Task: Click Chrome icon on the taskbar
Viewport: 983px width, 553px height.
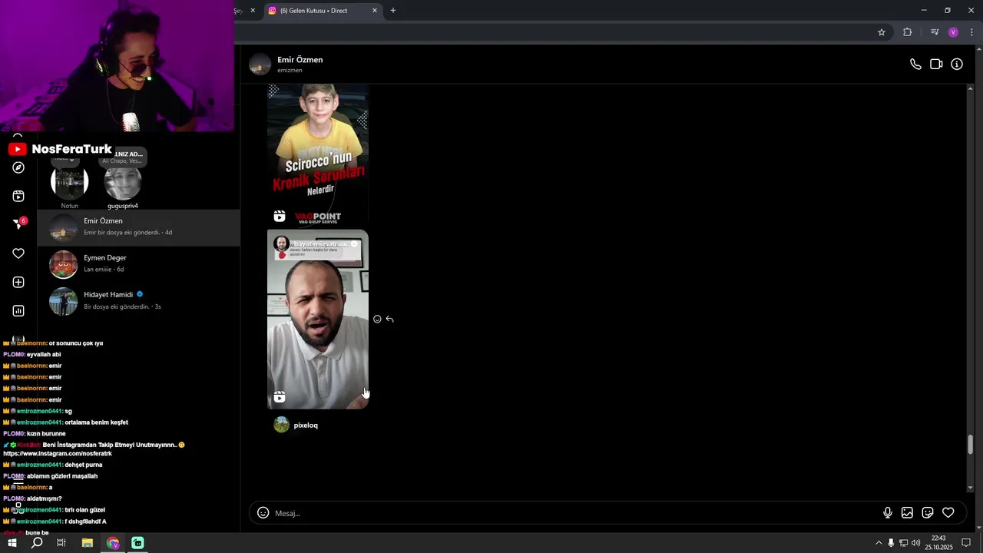Action: coord(113,543)
